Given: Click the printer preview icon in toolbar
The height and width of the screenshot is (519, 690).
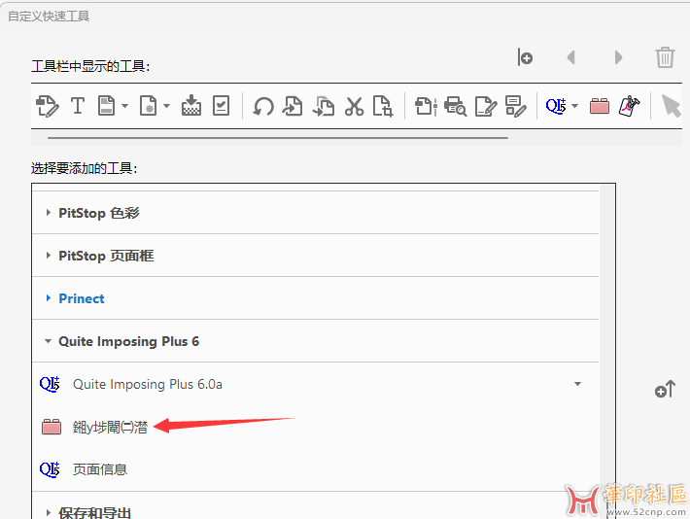Looking at the screenshot, I should click(x=455, y=106).
